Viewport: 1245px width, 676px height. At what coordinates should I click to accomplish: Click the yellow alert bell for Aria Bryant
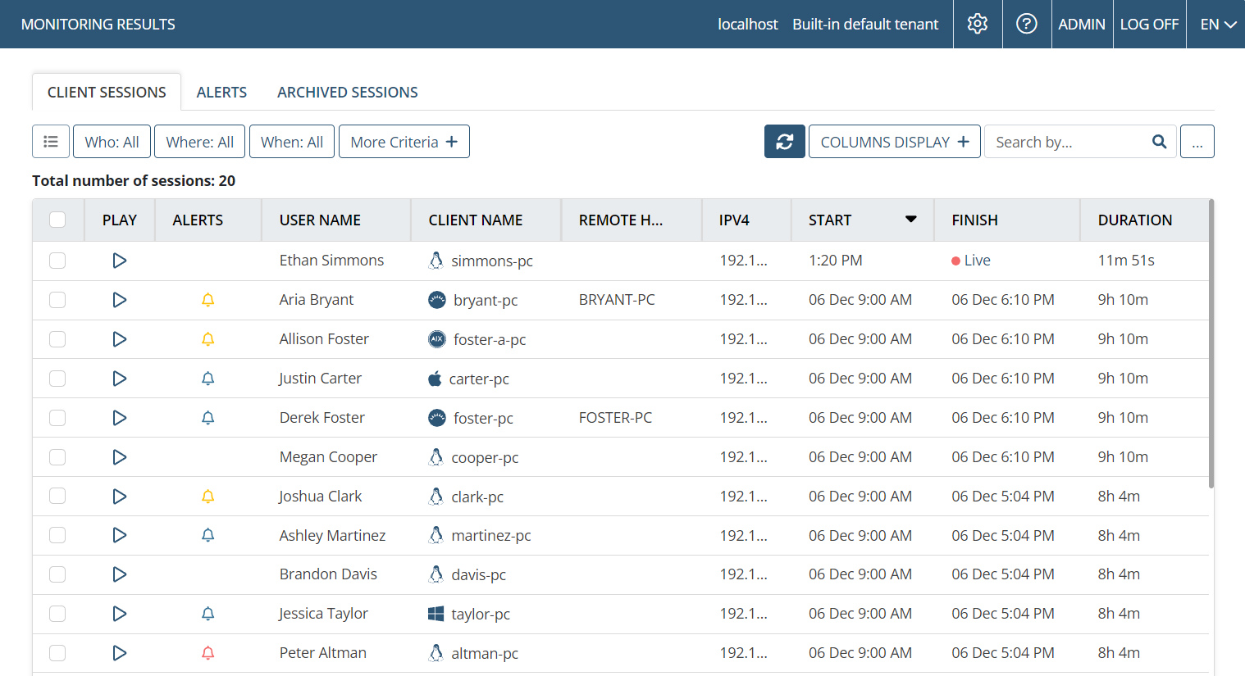(208, 300)
